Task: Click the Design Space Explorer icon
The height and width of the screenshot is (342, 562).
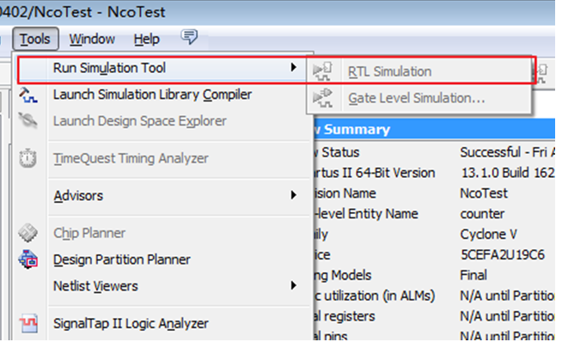Action: [x=28, y=121]
